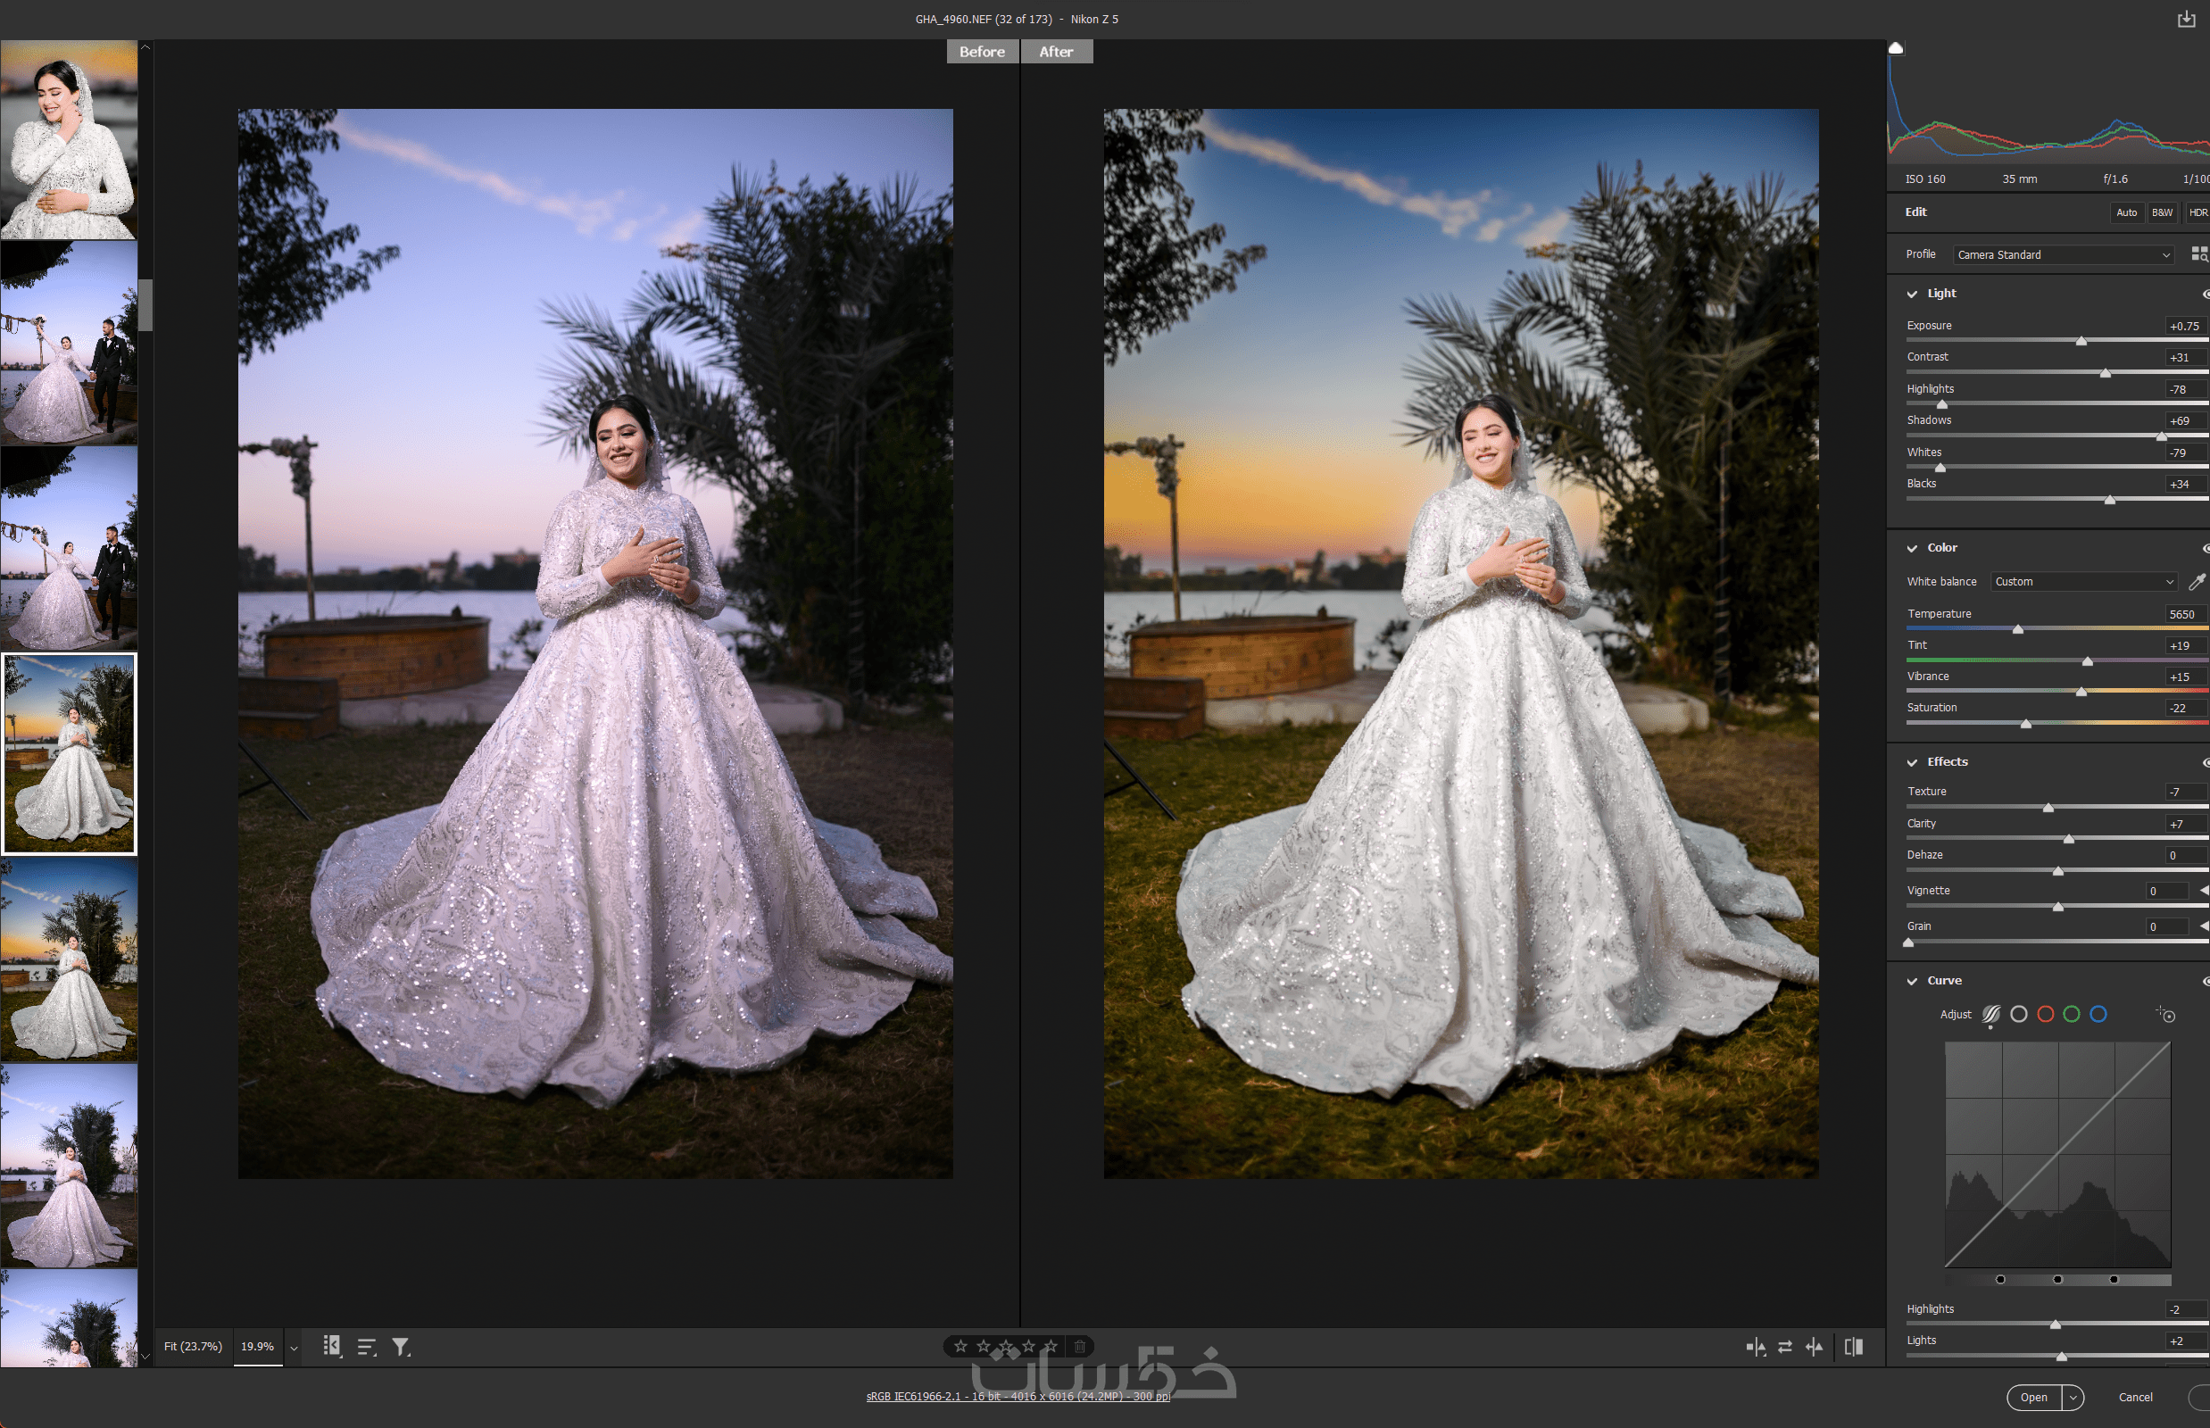Image resolution: width=2210 pixels, height=1428 pixels.
Task: Click the Exposure slider handle
Action: 2081,341
